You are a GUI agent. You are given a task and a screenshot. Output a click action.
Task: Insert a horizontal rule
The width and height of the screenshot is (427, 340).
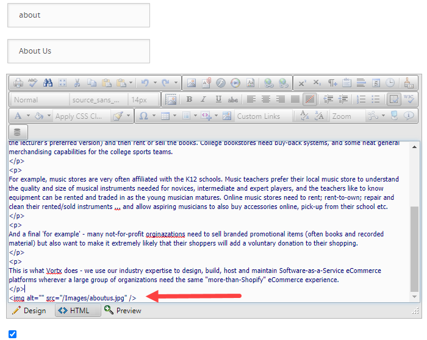pos(361,83)
